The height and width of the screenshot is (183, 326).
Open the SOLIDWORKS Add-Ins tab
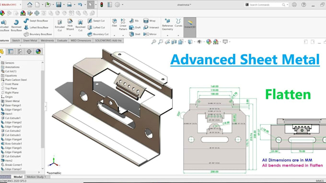[108, 41]
